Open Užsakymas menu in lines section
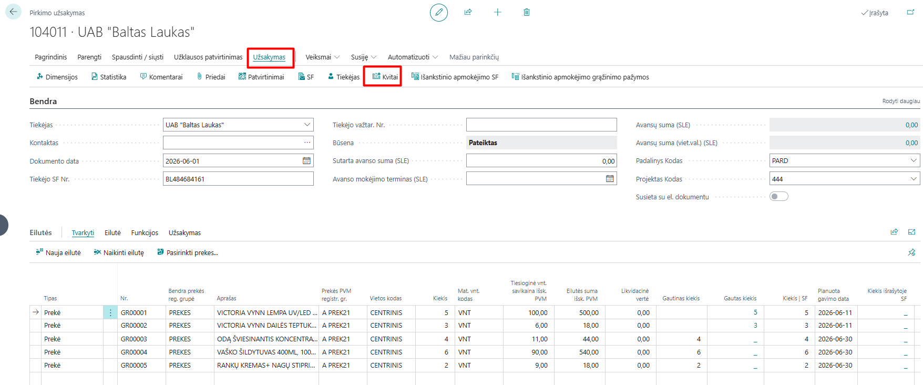Image resolution: width=923 pixels, height=385 pixels. point(184,232)
